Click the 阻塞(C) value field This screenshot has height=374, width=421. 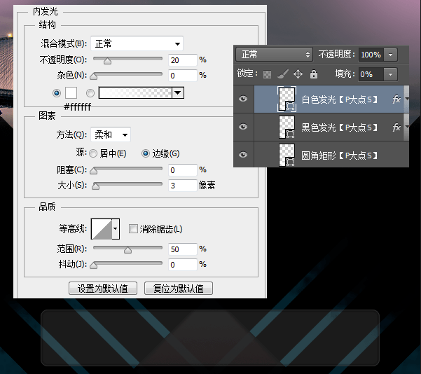183,170
